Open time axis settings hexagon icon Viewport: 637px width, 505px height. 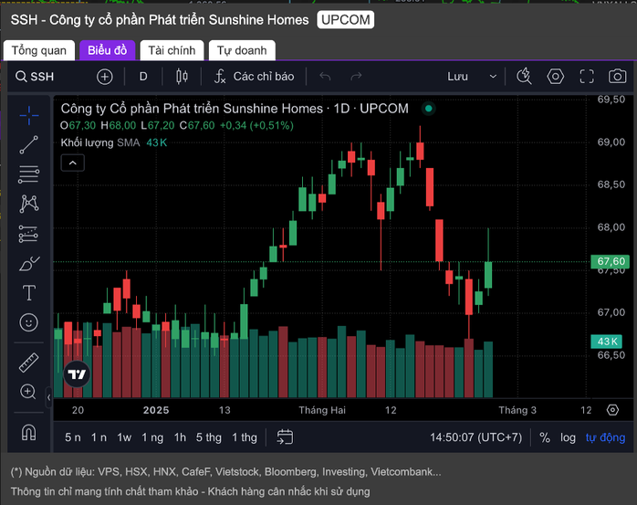612,410
